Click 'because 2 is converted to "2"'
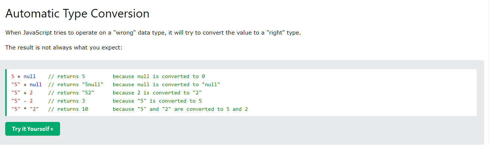 pos(157,93)
